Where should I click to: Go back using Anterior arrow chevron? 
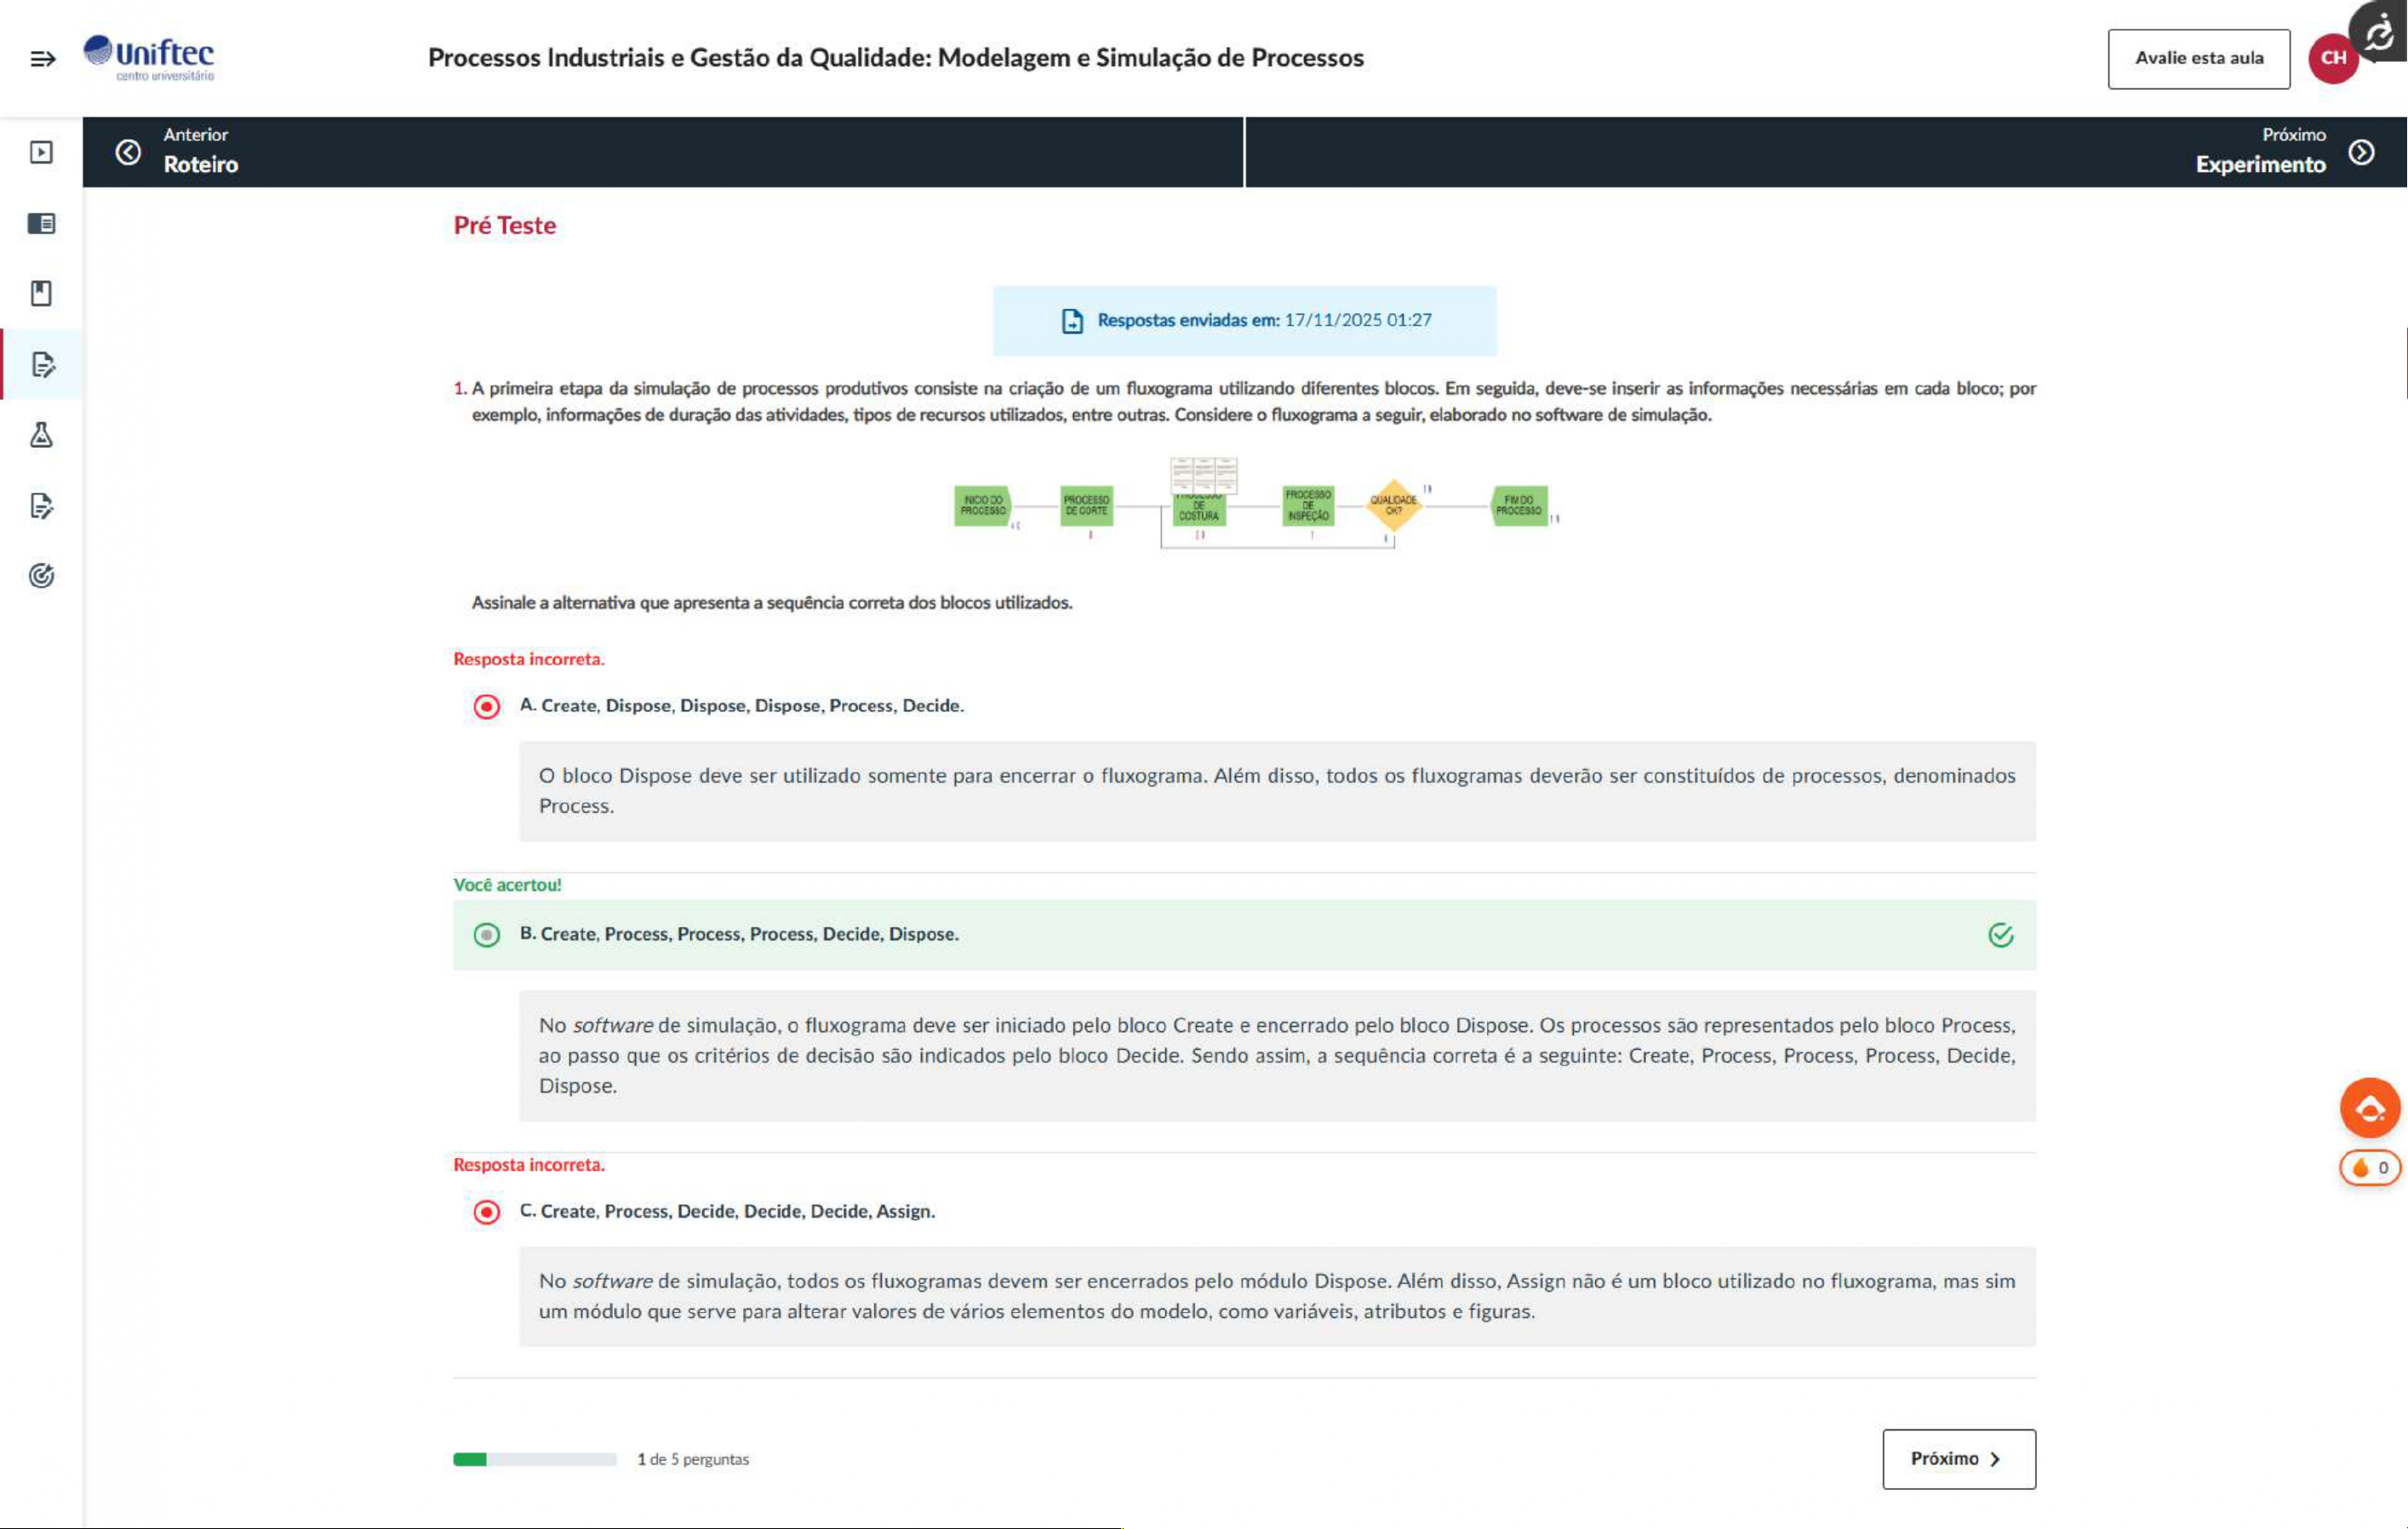128,152
